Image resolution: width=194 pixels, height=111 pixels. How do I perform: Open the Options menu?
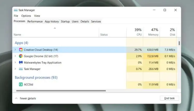pyautogui.click(x=26, y=16)
